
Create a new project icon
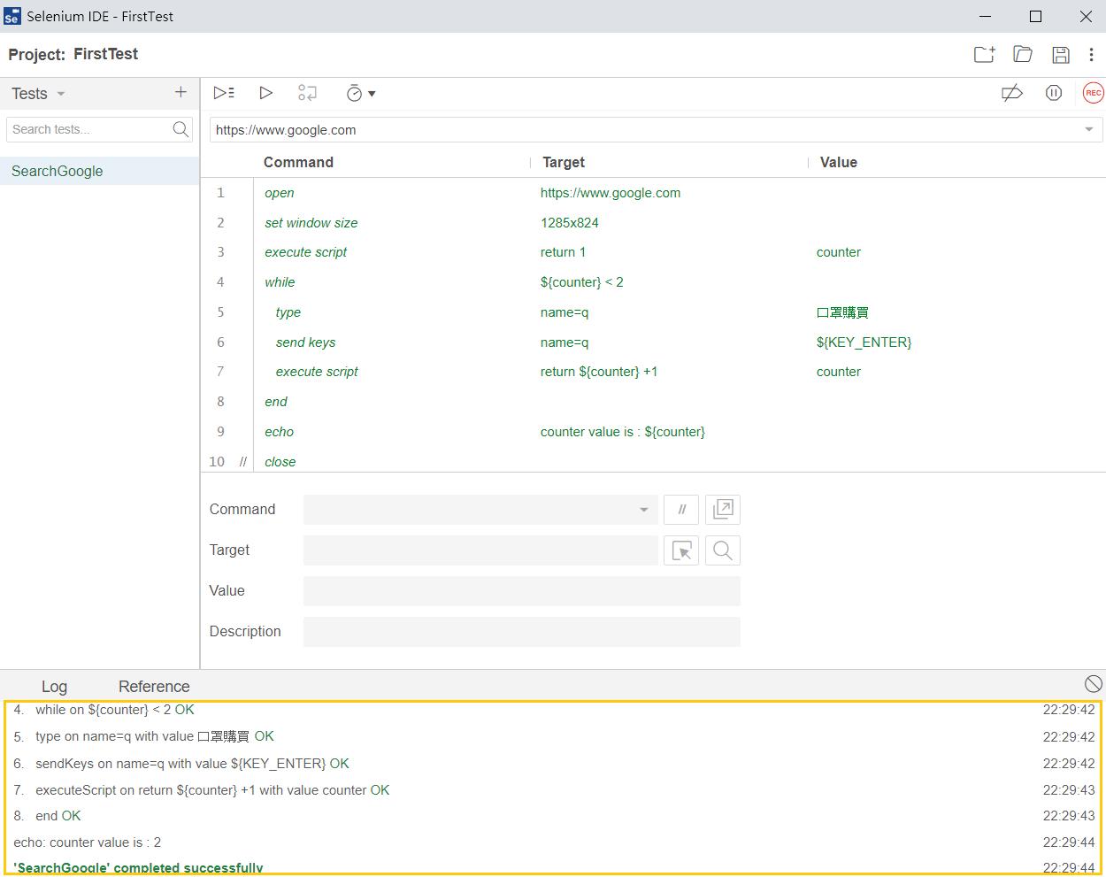click(x=985, y=55)
